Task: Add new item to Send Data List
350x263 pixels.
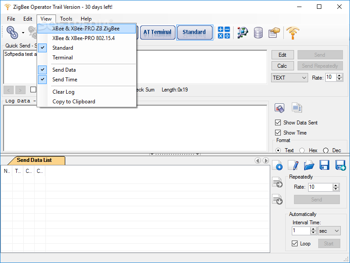Action: [277, 165]
